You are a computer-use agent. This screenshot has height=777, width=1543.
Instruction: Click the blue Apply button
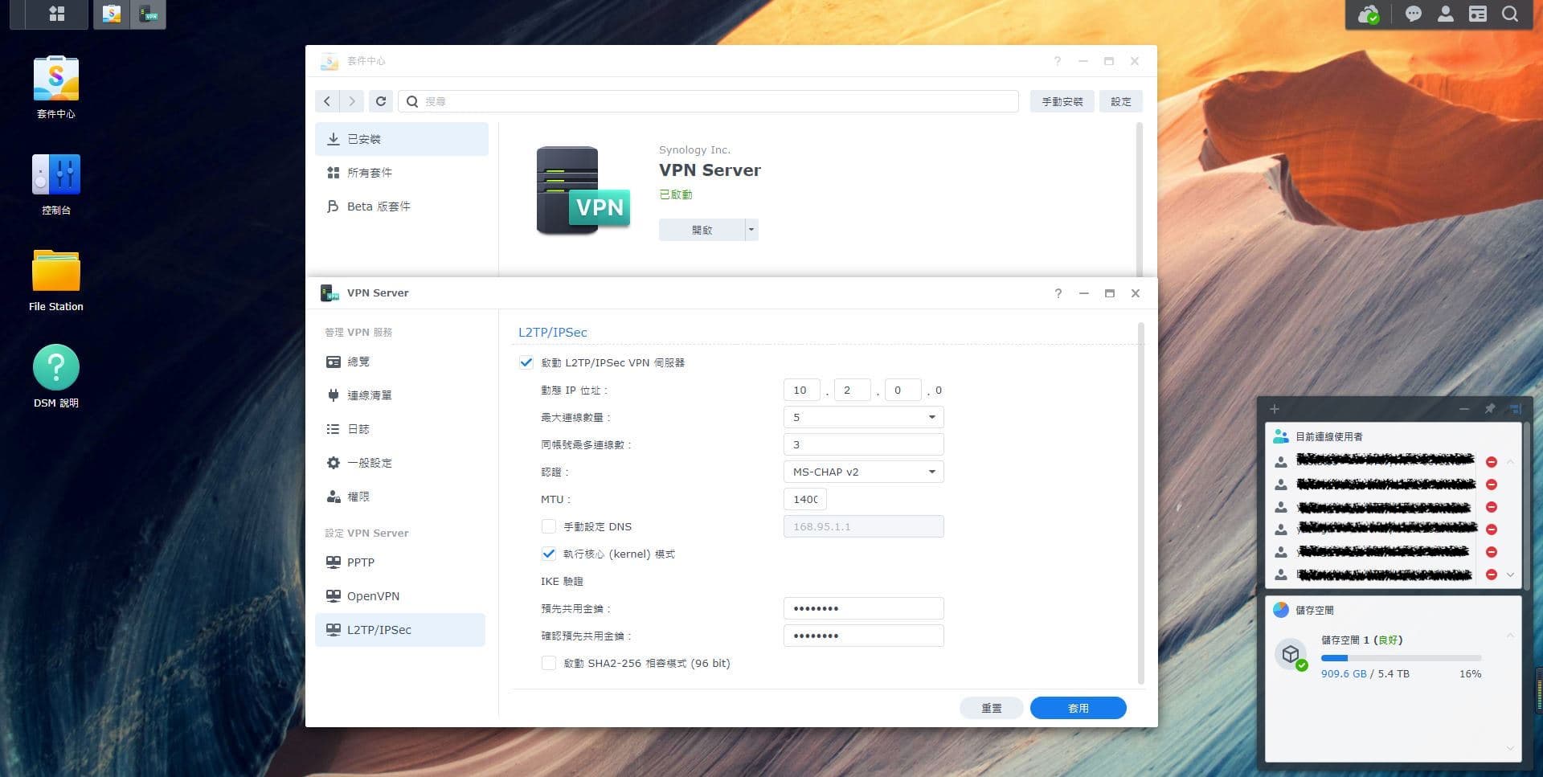(1078, 708)
